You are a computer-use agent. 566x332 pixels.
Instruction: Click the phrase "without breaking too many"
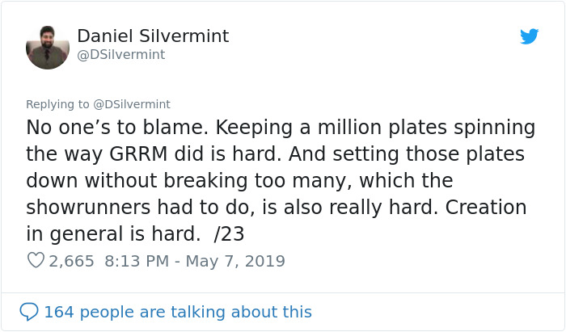coord(211,180)
